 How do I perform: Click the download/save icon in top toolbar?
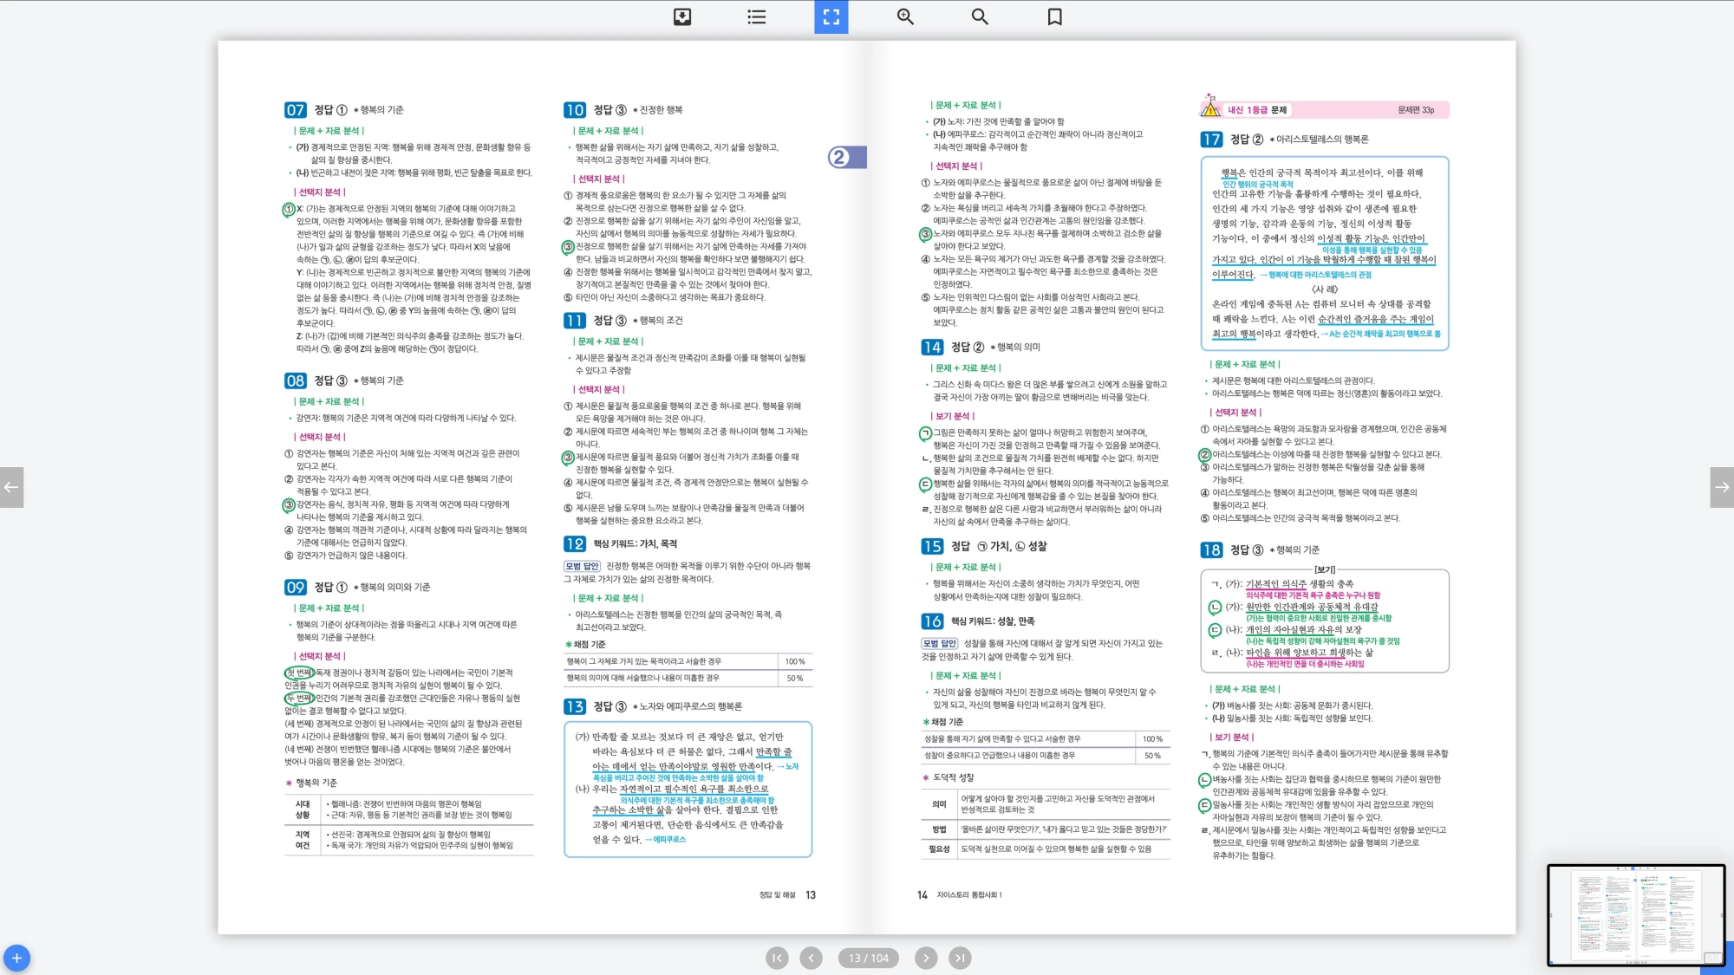682,16
